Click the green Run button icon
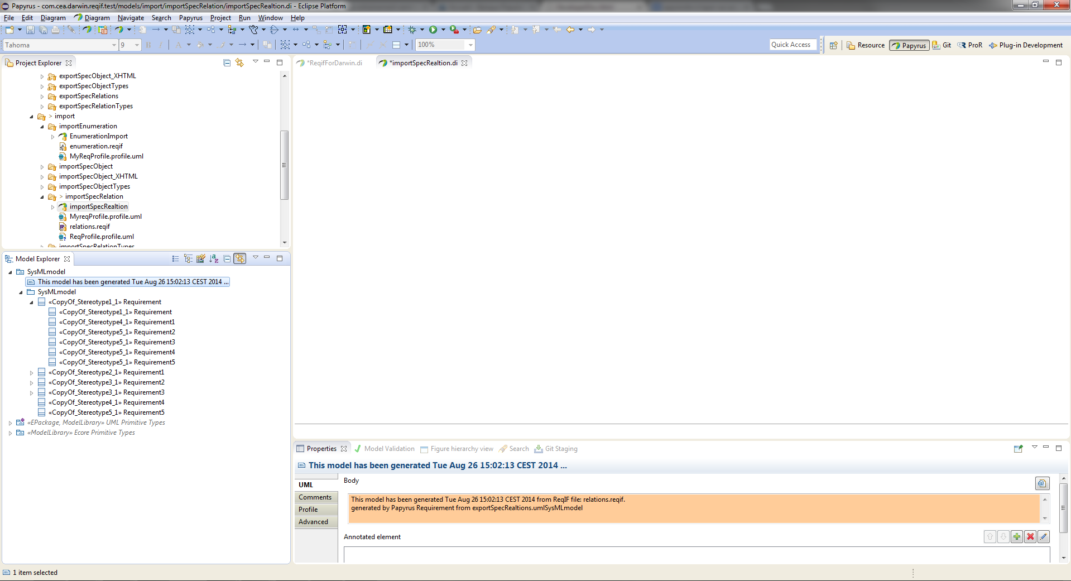 433,30
